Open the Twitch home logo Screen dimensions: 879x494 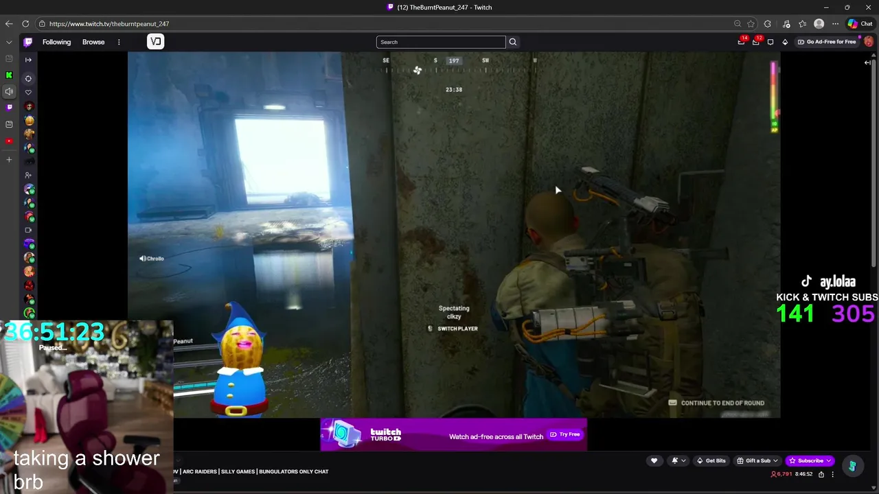pyautogui.click(x=28, y=42)
